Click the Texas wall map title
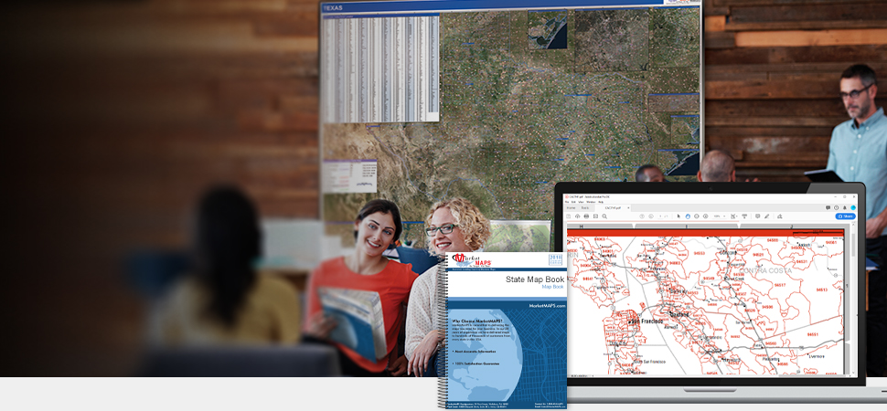This screenshot has height=411, width=887. [x=335, y=8]
